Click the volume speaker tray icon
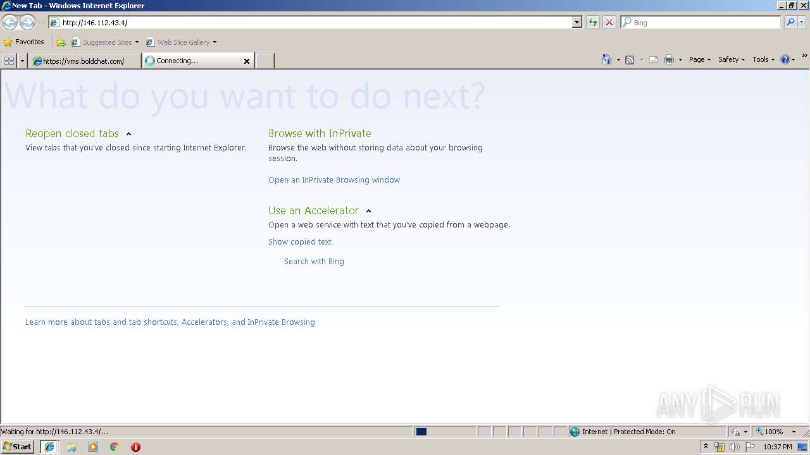This screenshot has width=810, height=455. tap(734, 447)
